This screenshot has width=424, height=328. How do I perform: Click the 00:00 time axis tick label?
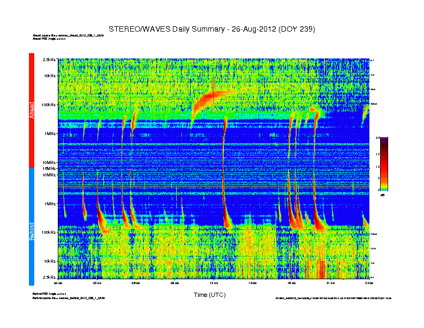pyautogui.click(x=59, y=283)
